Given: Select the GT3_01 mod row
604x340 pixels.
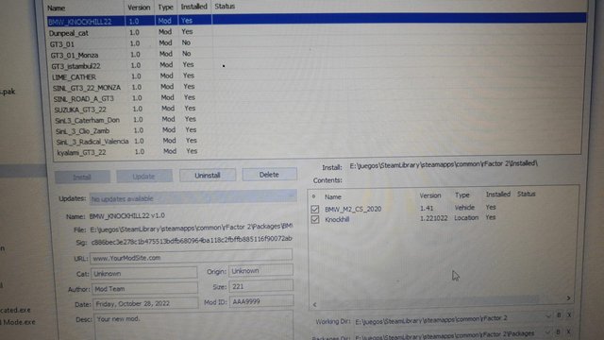Looking at the screenshot, I should 317,43.
